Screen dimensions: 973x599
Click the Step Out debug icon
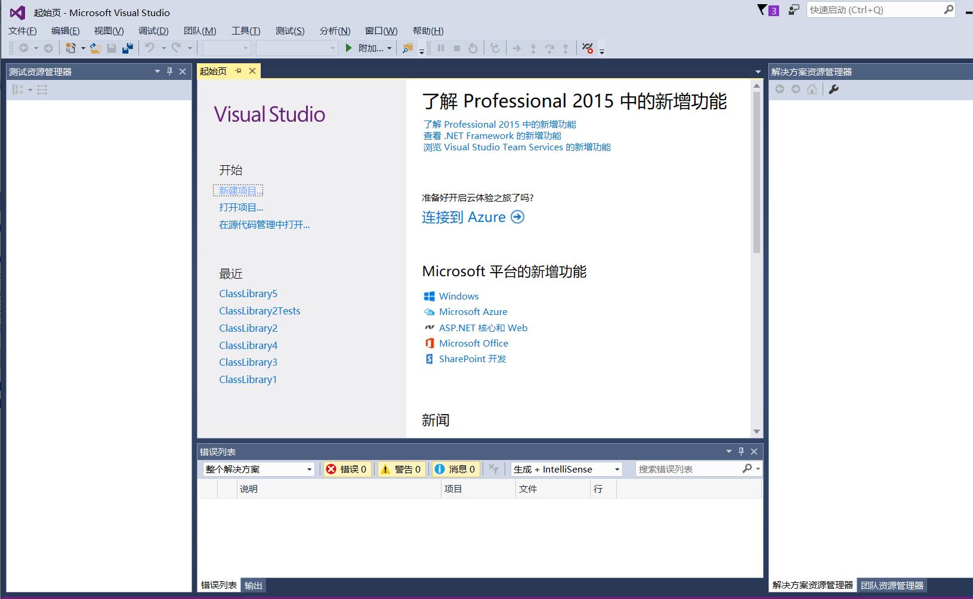tap(566, 48)
